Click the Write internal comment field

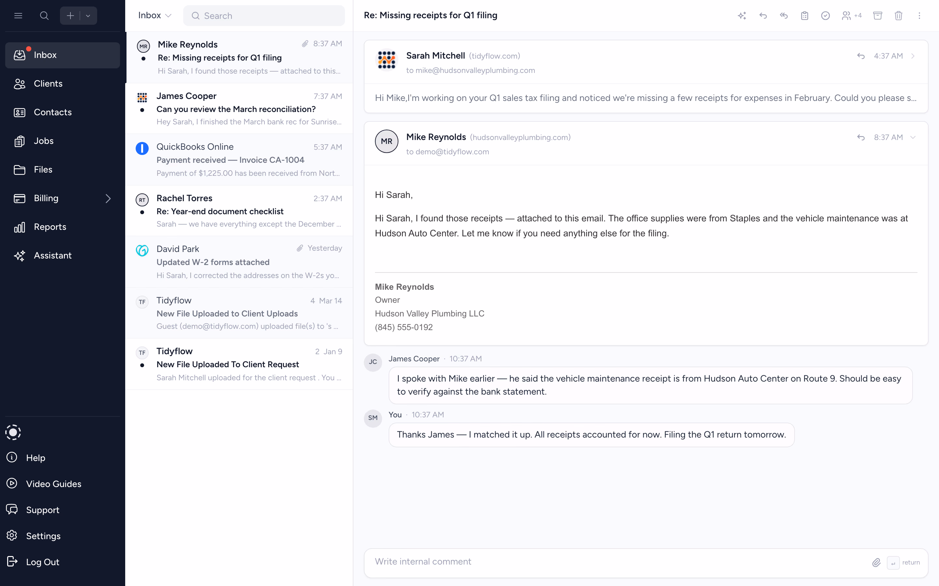click(x=543, y=562)
